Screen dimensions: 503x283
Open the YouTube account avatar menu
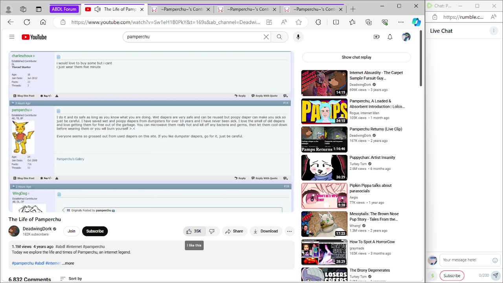point(406,37)
